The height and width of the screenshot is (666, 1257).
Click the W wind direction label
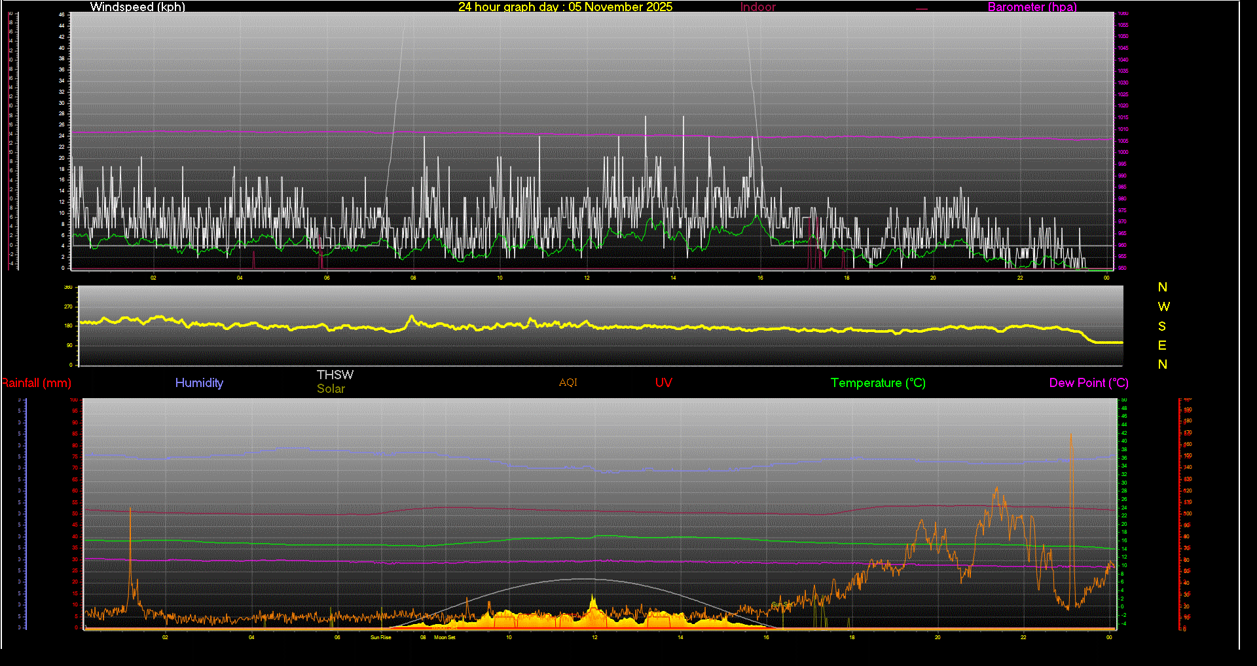click(x=1163, y=306)
